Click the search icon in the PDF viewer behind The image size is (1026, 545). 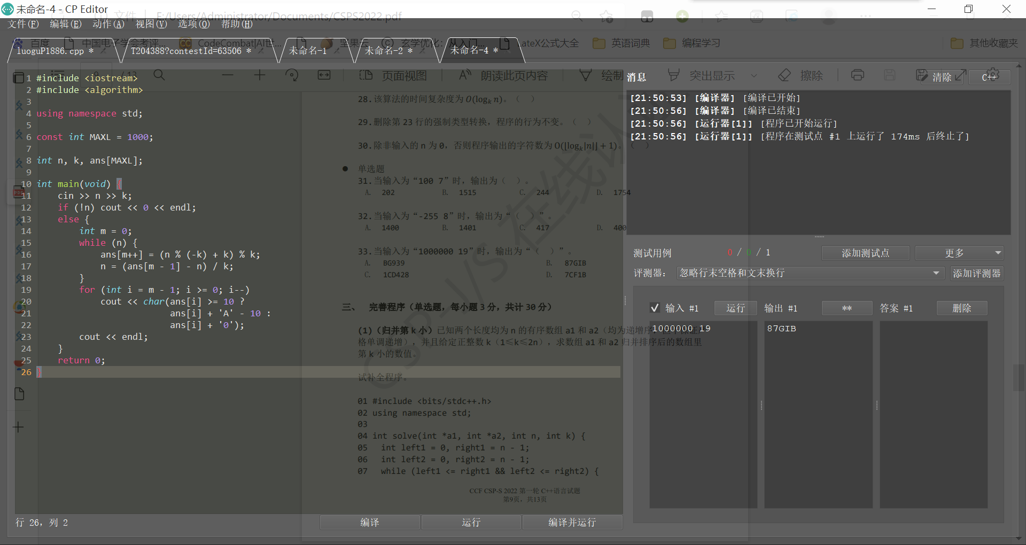pos(159,75)
